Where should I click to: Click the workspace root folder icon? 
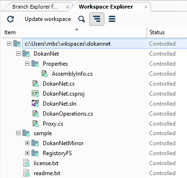click(17, 44)
